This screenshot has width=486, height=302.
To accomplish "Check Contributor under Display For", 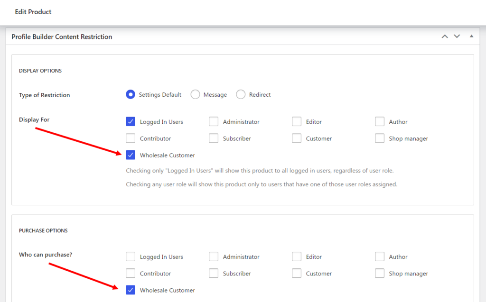I will click(131, 138).
